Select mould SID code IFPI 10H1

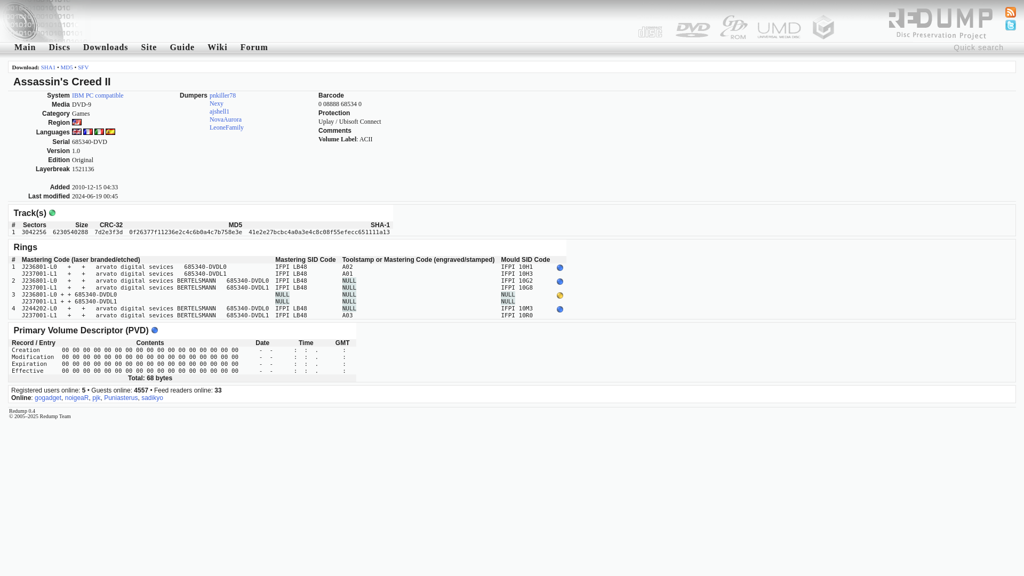tap(517, 267)
